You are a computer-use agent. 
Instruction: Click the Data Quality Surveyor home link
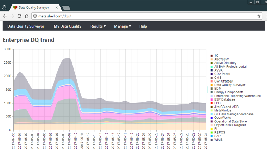[x=26, y=26]
